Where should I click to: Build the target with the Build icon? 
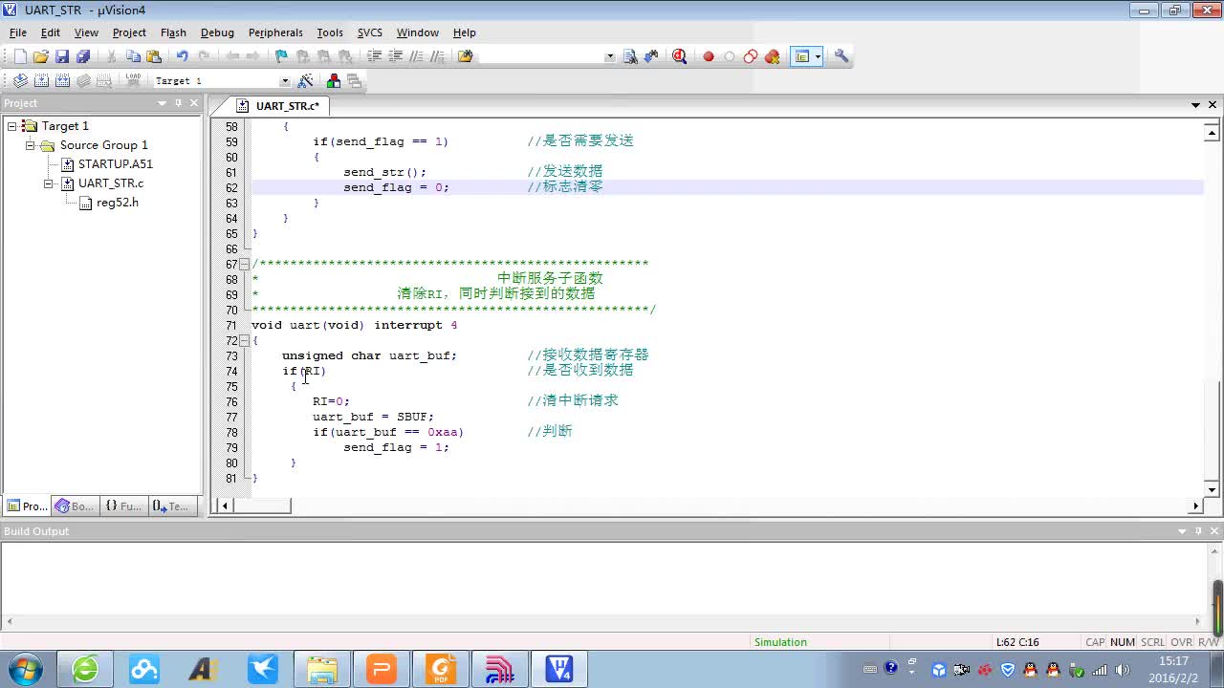(x=41, y=81)
